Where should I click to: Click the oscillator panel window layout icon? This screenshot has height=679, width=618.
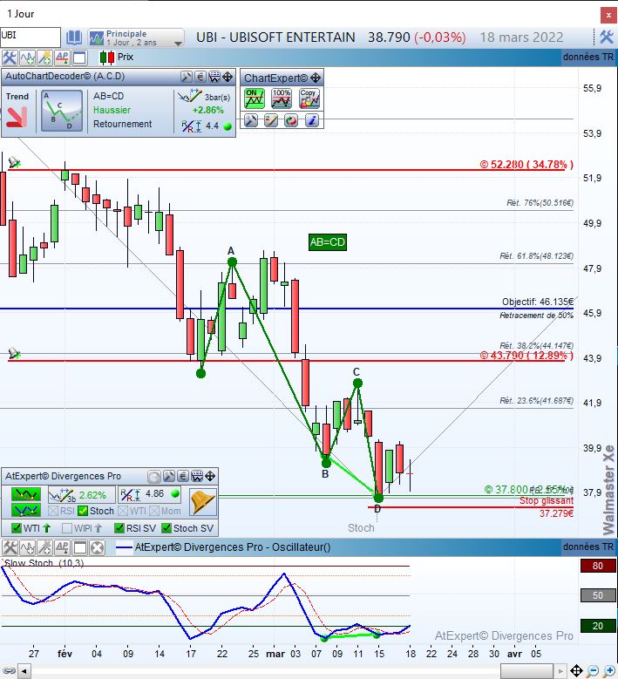click(x=79, y=547)
